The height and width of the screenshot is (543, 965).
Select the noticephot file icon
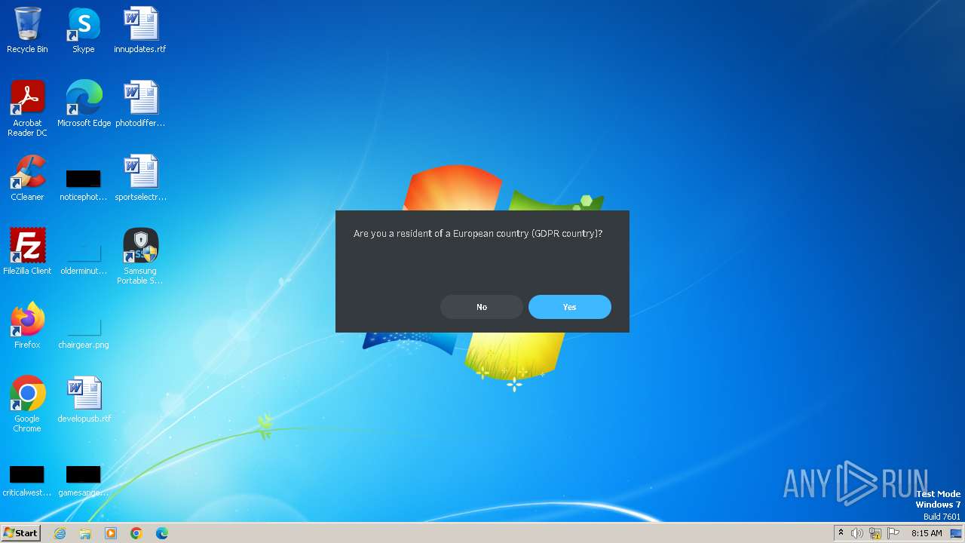pos(84,186)
